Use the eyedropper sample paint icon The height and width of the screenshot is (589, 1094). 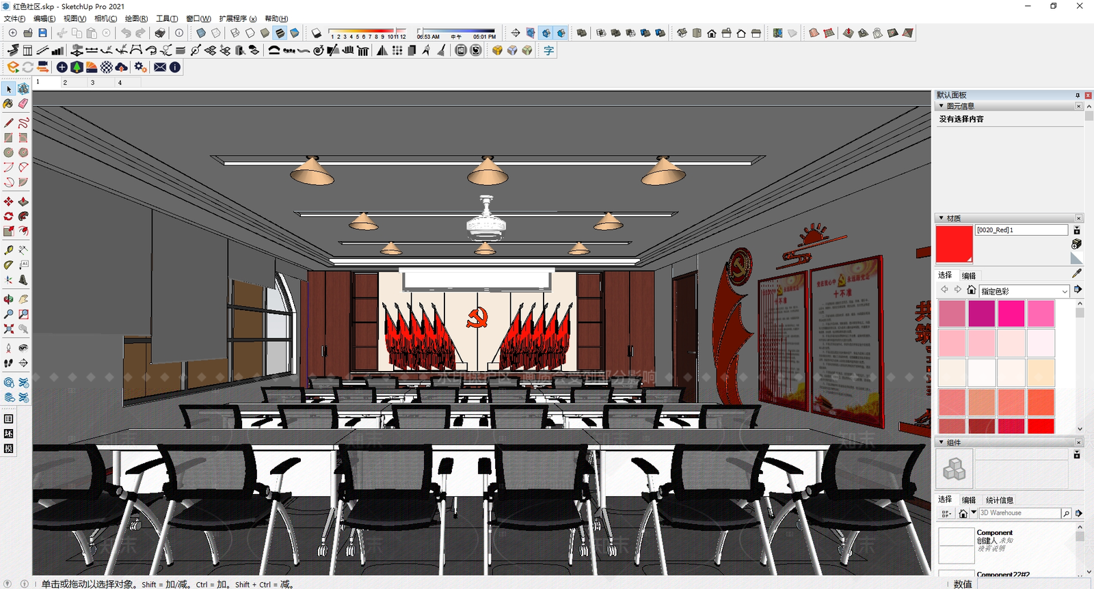(x=1077, y=273)
